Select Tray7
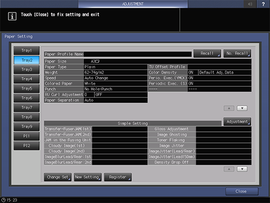The height and width of the screenshot is (203, 270). 27,108
